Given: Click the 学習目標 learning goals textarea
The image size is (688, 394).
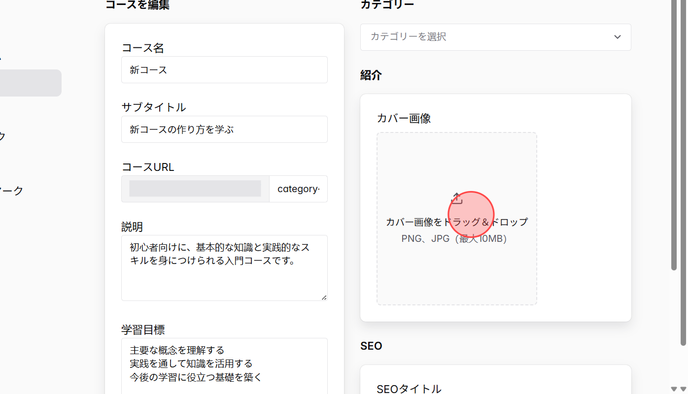Looking at the screenshot, I should tap(224, 364).
